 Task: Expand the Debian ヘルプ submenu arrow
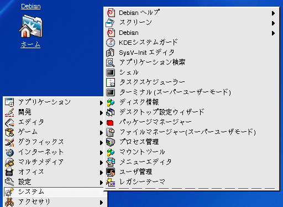(x=273, y=13)
